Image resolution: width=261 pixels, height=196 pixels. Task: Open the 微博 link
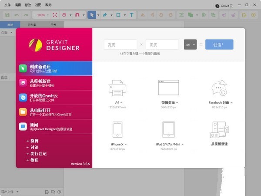click(x=34, y=141)
